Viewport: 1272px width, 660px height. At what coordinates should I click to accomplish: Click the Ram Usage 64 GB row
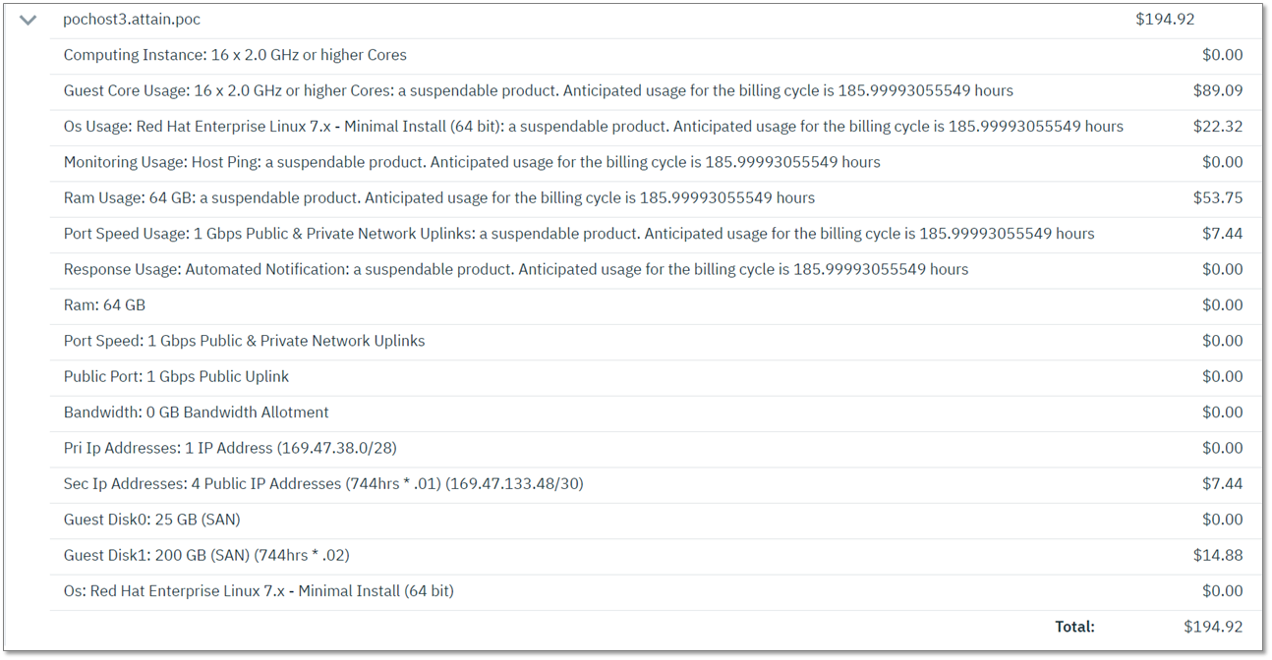(x=438, y=198)
